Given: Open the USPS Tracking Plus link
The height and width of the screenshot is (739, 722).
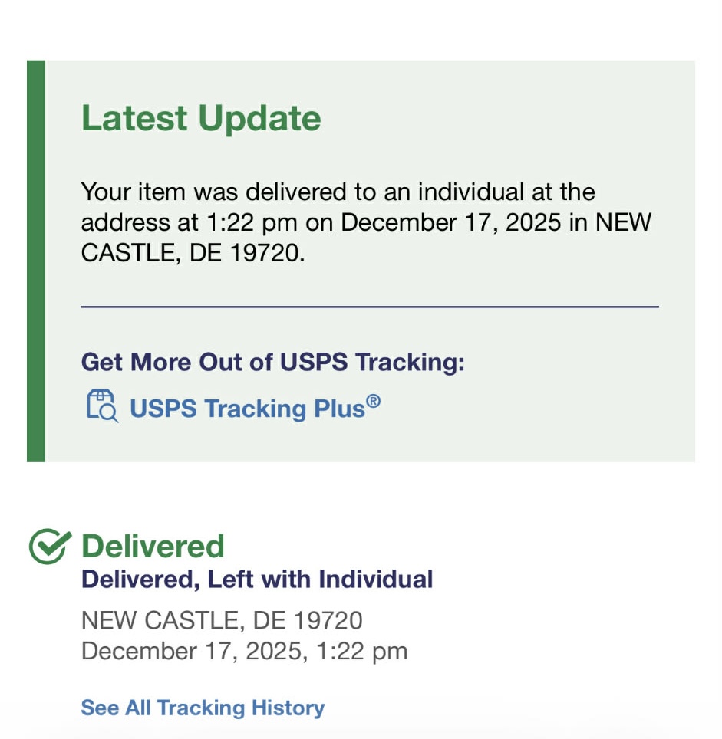Looking at the screenshot, I should (246, 409).
